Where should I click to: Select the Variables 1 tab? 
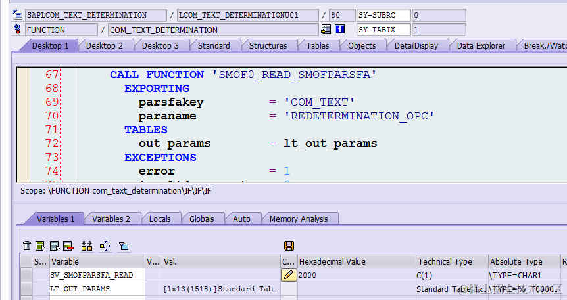(x=56, y=219)
